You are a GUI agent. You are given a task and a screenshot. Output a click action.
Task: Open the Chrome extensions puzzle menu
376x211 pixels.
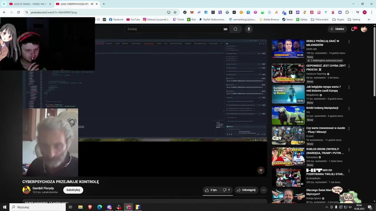(x=347, y=12)
